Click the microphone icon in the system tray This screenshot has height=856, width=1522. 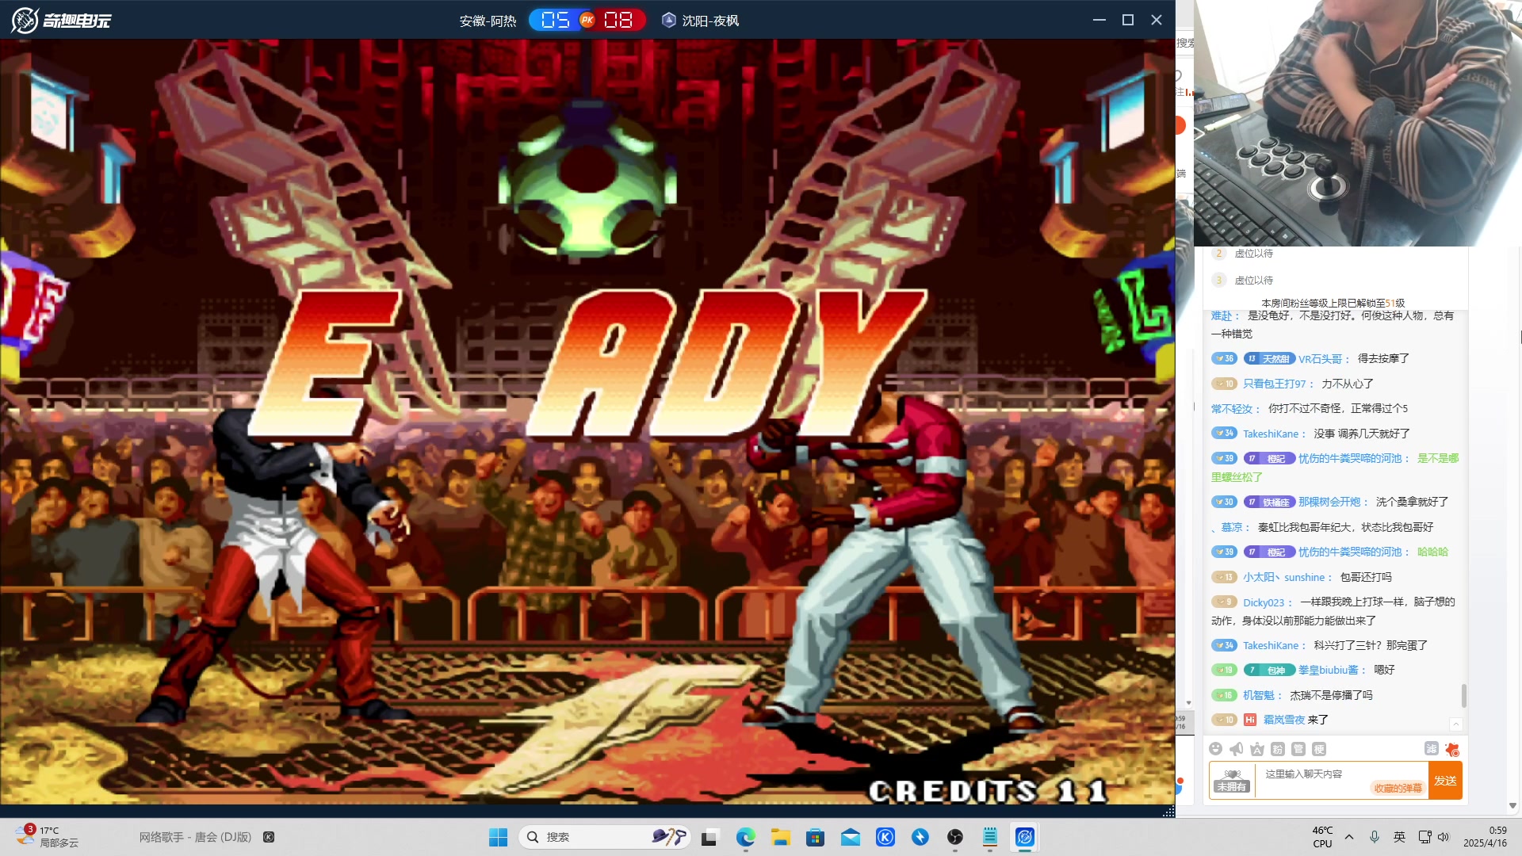click(1375, 837)
